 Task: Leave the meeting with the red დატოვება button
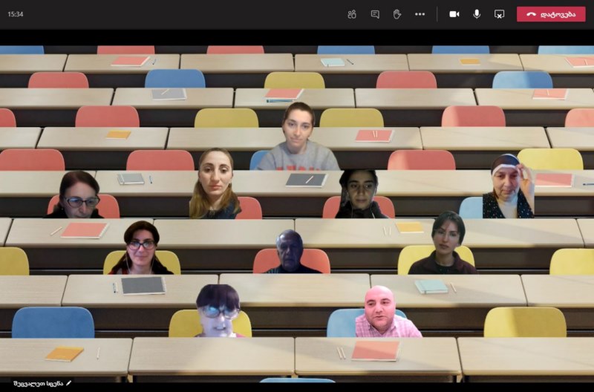(551, 14)
